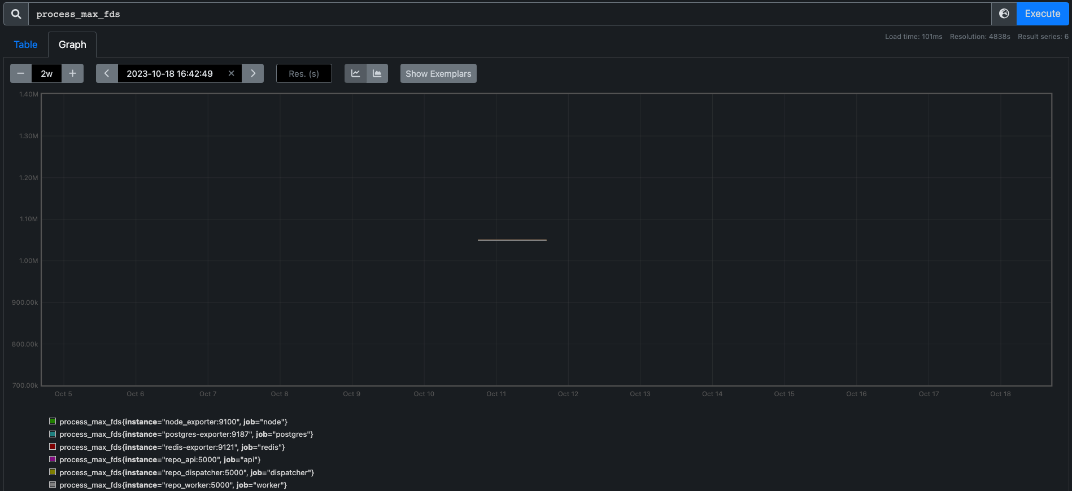
Task: Open the Table tab
Action: point(25,45)
